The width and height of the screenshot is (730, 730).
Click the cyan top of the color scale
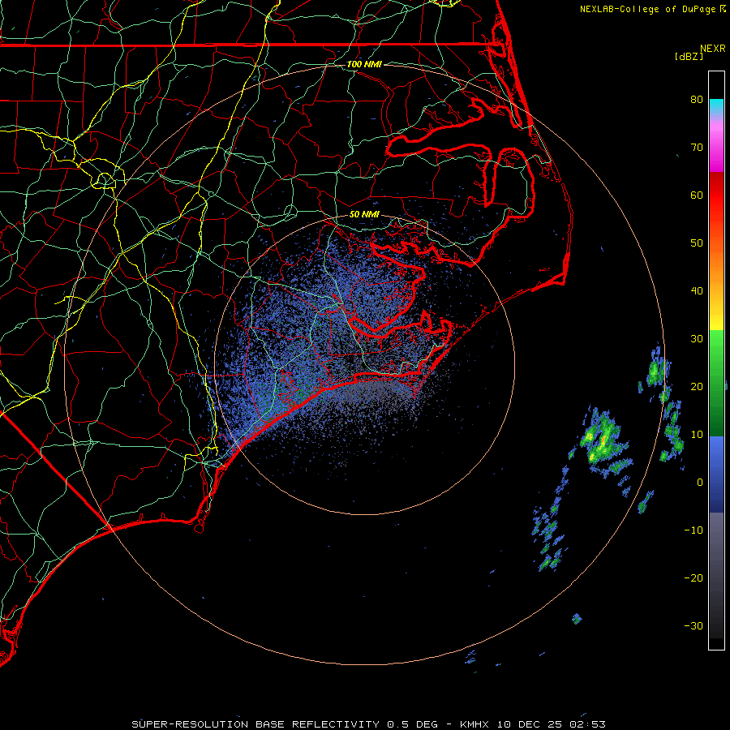coord(716,107)
